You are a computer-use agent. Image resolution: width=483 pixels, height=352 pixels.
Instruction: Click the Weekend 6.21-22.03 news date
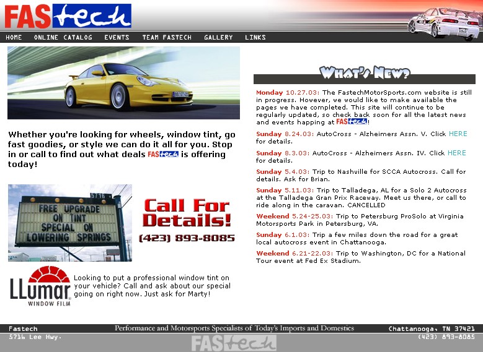[x=295, y=253]
